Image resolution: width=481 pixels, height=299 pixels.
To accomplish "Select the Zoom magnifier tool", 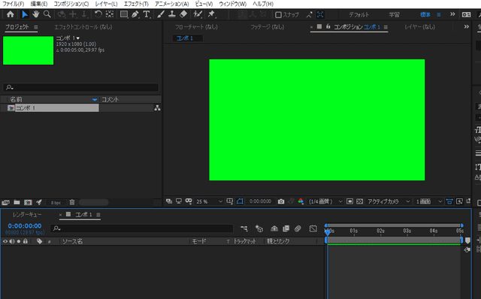I will pos(47,14).
